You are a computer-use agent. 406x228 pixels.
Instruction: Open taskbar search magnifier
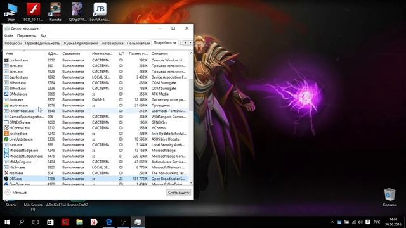click(22, 222)
